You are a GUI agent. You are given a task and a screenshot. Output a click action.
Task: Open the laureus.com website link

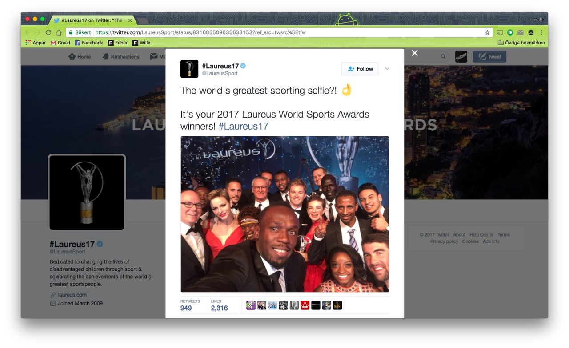72,295
